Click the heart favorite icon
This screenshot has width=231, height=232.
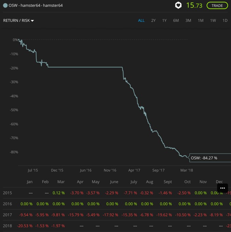[178, 5]
